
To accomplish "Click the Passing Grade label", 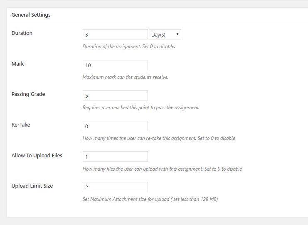I will (x=28, y=94).
